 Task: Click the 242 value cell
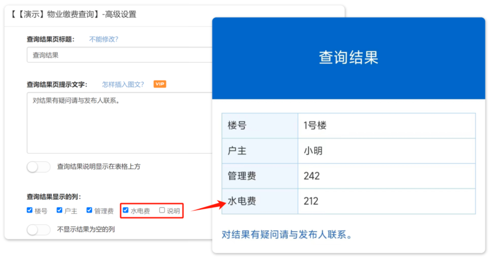(x=387, y=176)
